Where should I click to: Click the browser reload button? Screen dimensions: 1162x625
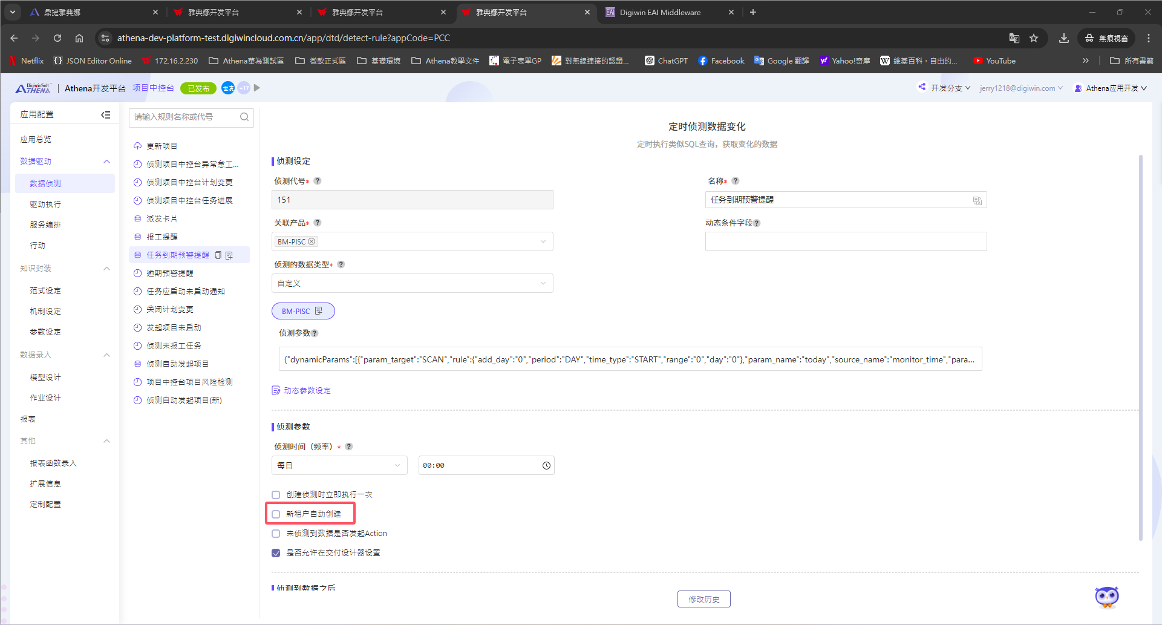[57, 38]
